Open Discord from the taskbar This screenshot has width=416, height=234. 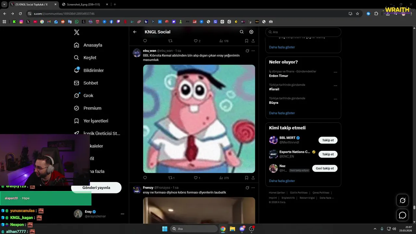pos(242,229)
